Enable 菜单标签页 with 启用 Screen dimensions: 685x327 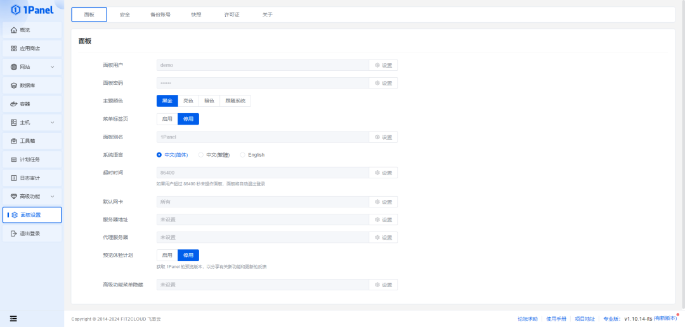tap(167, 119)
